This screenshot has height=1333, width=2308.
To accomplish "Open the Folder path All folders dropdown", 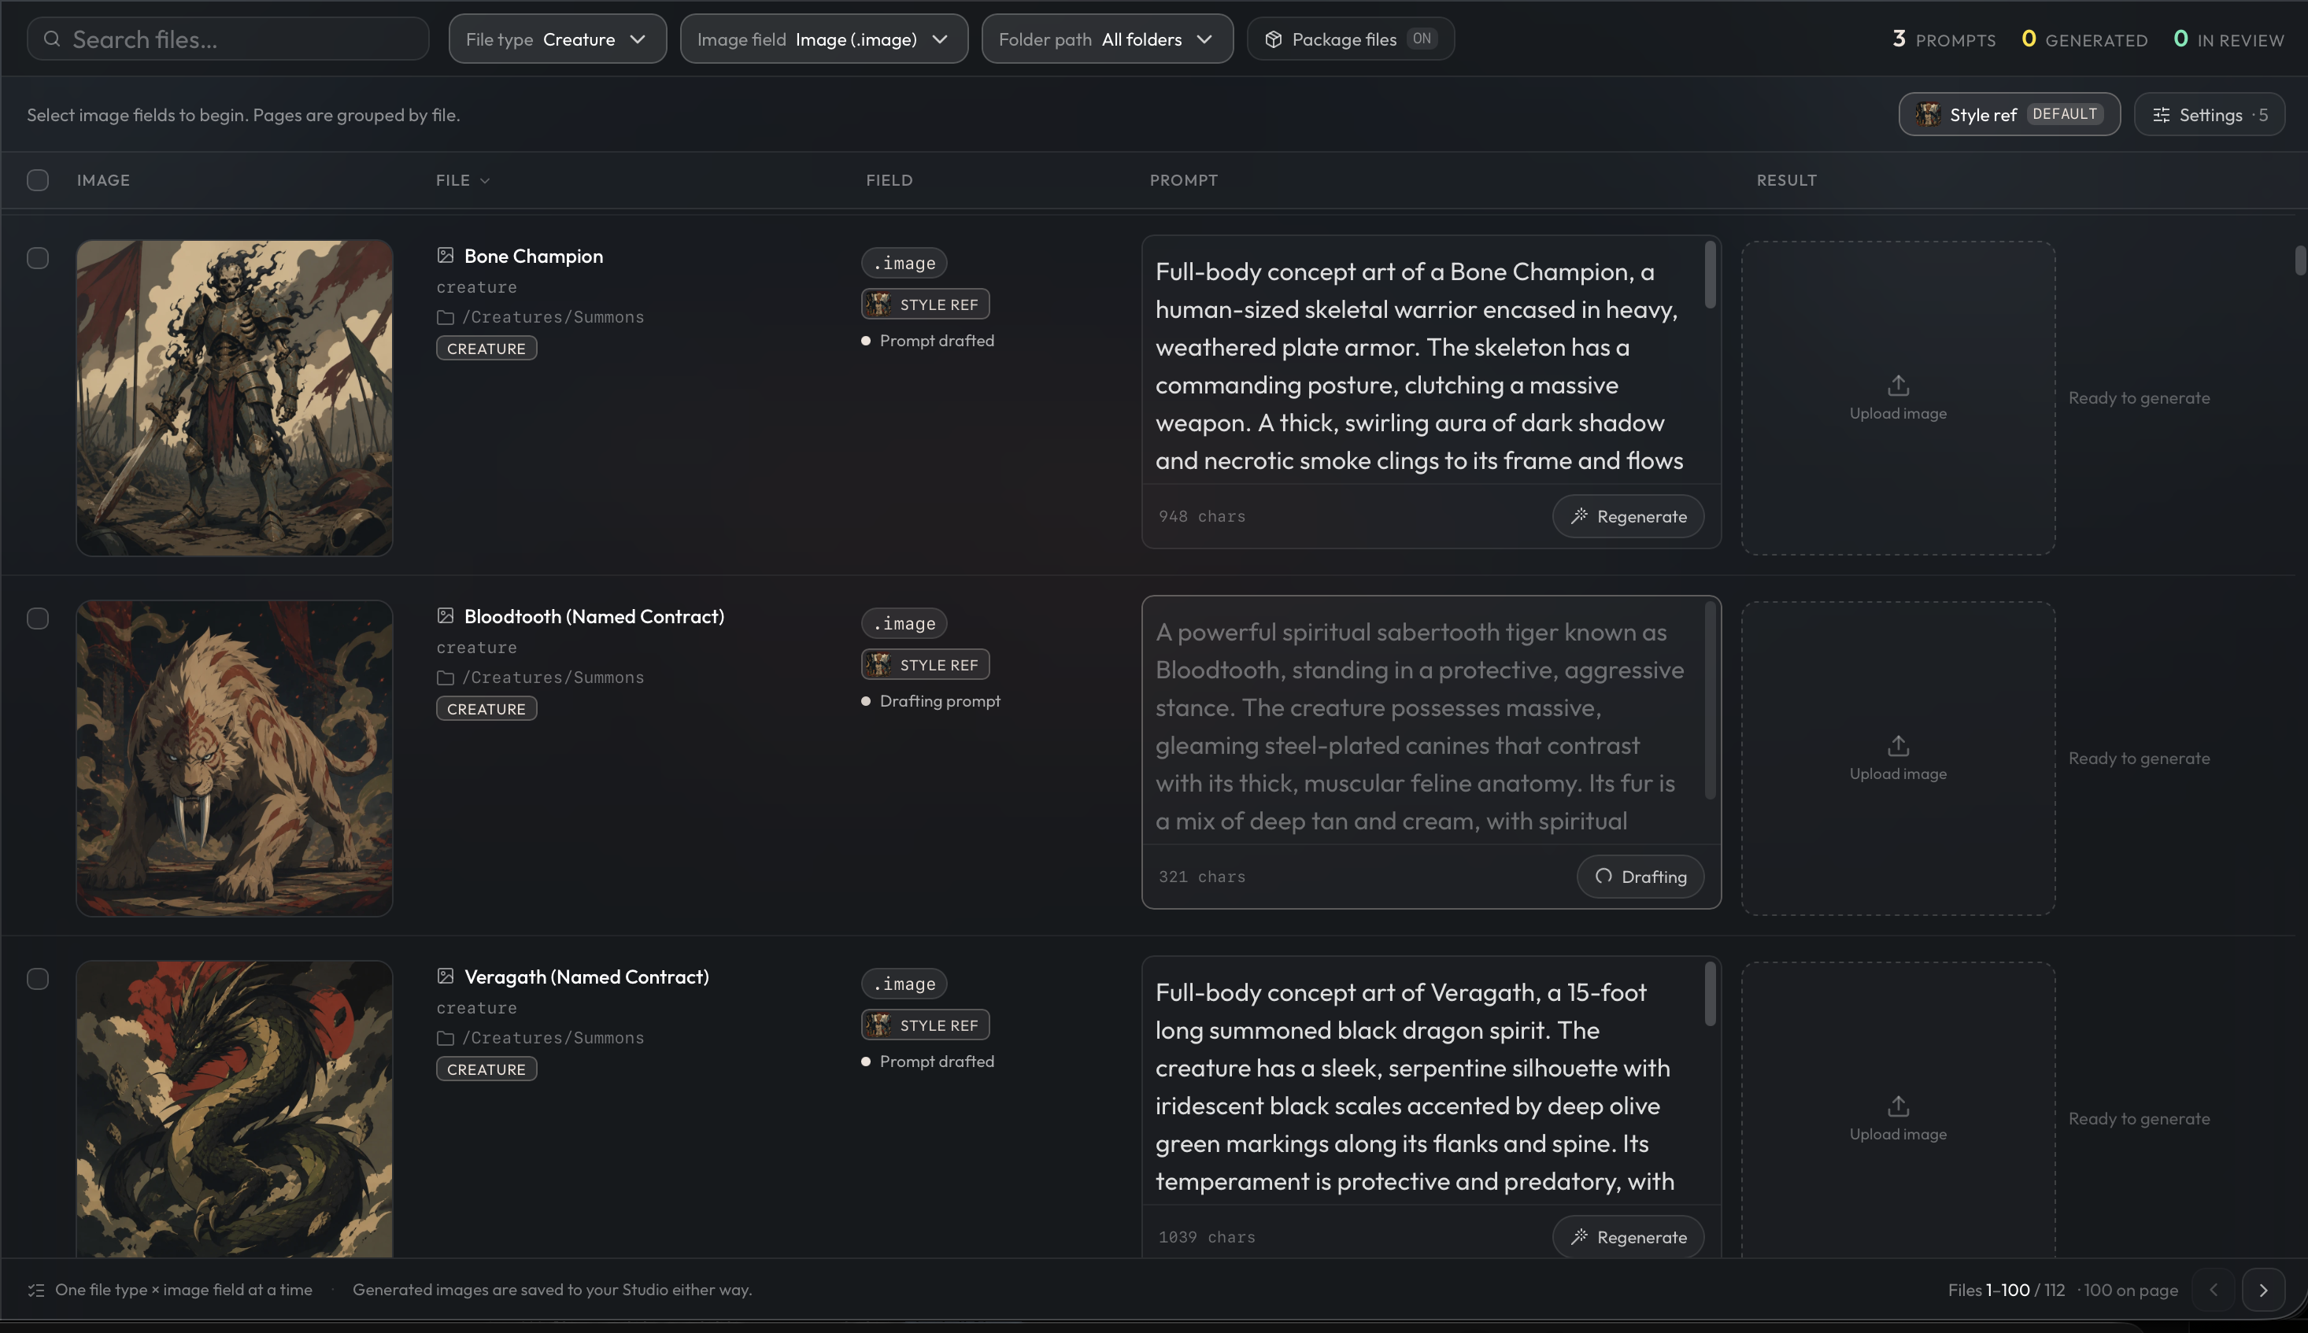I will [1108, 39].
